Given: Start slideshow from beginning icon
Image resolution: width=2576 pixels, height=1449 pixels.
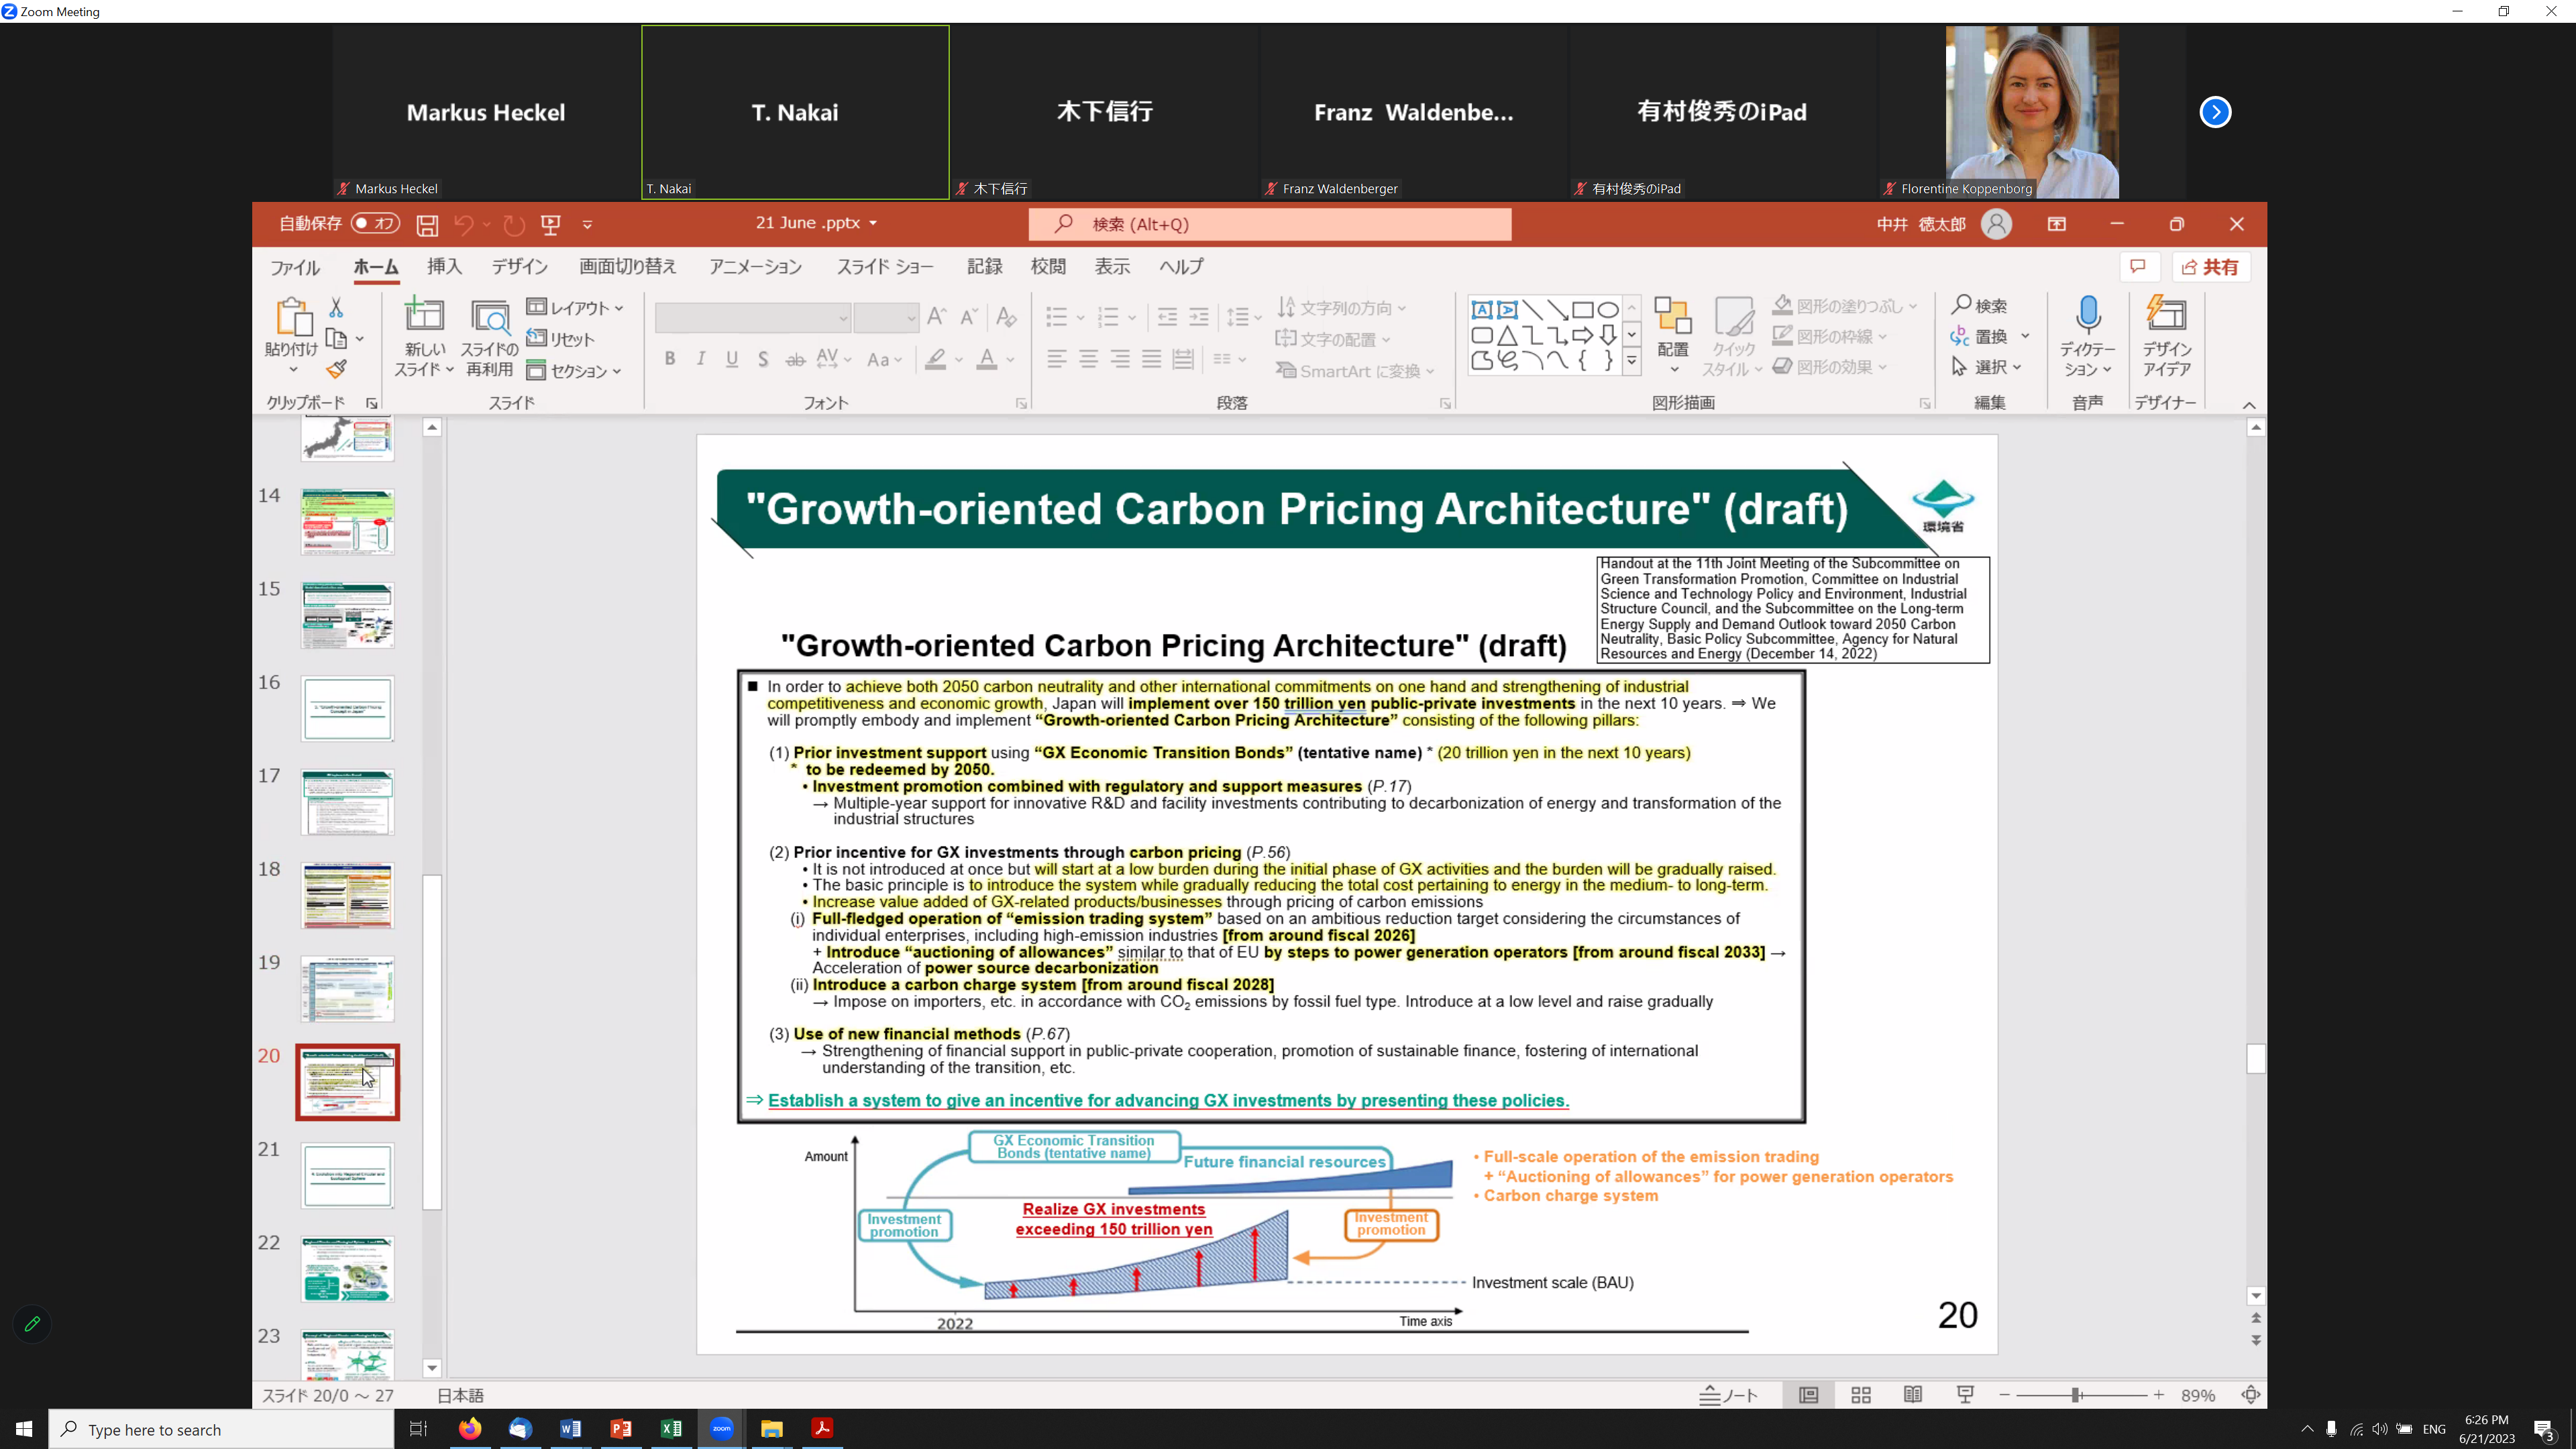Looking at the screenshot, I should point(550,225).
